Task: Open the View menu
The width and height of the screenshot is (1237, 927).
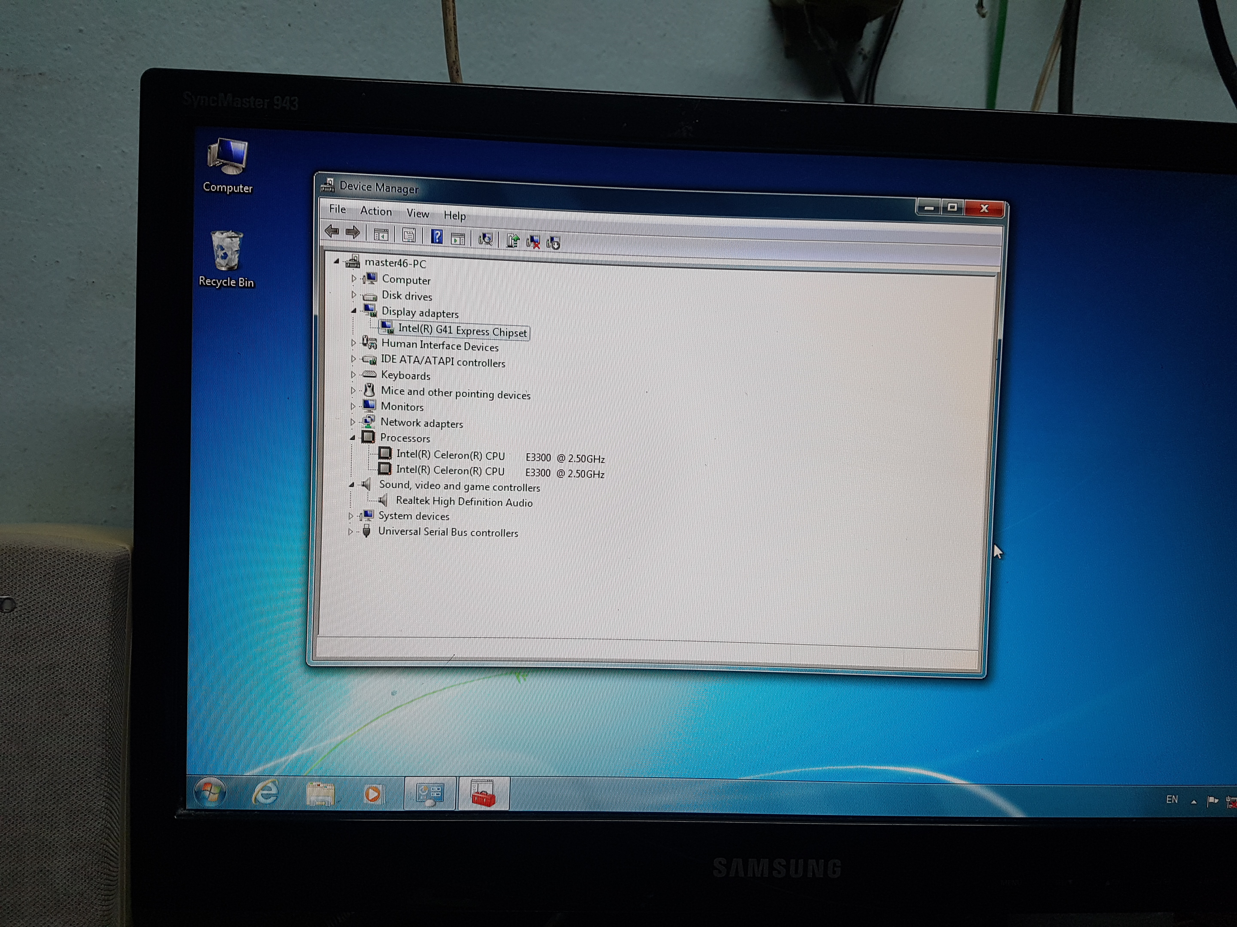Action: coord(418,213)
